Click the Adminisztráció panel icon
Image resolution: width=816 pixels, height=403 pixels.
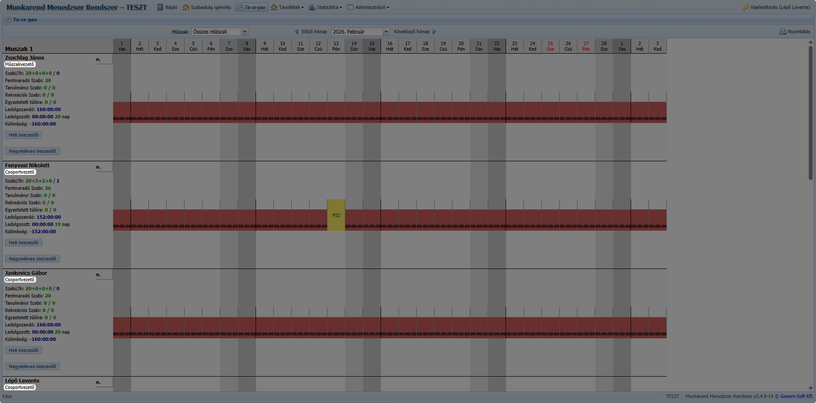click(x=350, y=7)
